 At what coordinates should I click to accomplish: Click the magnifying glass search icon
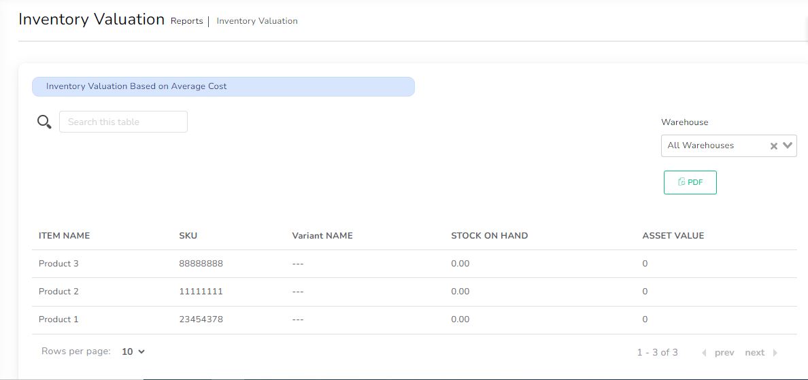pos(44,122)
